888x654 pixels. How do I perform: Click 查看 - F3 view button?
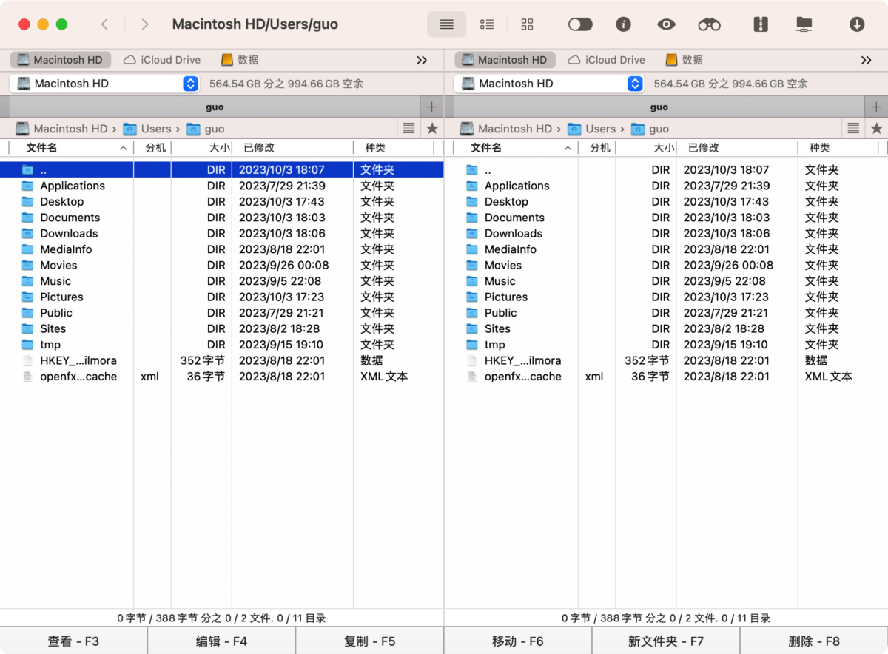[73, 641]
